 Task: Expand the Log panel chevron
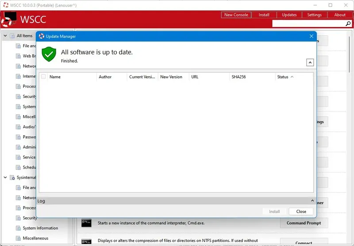(x=312, y=200)
